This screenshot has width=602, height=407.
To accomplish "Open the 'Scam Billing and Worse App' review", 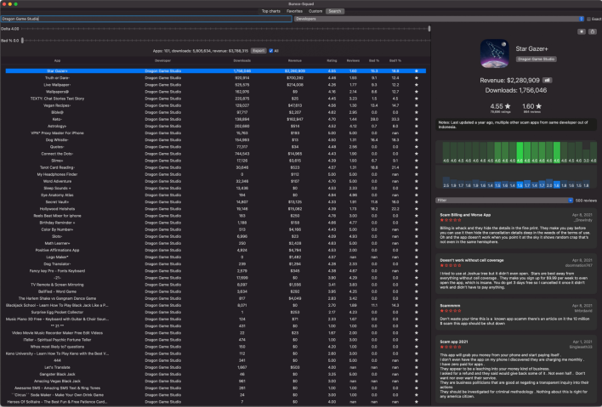I will tap(515, 229).
